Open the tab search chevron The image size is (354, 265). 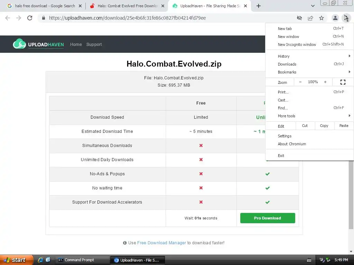[313, 6]
